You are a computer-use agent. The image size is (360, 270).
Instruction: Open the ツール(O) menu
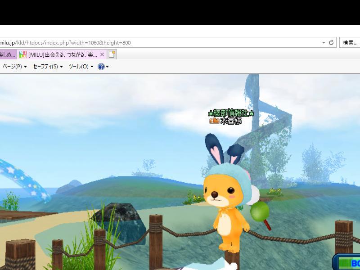click(x=81, y=67)
